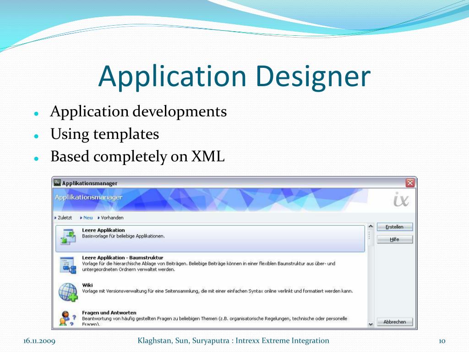The height and width of the screenshot is (352, 469).
Task: Click the 'Application Designer' slide title
Action: [x=234, y=77]
